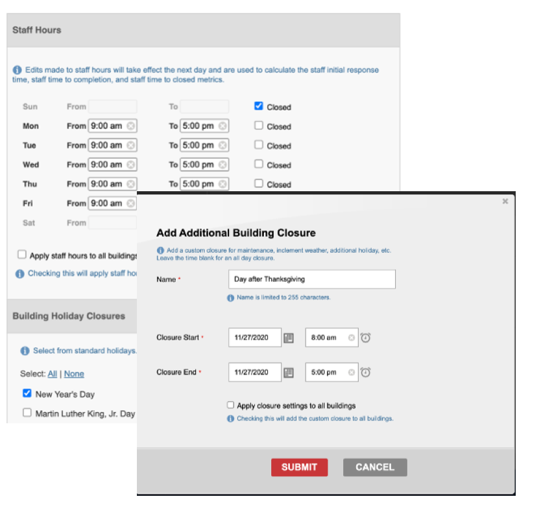Uncheck the Sunday Closed checkbox
Viewport: 541px width, 525px height.
click(x=259, y=106)
